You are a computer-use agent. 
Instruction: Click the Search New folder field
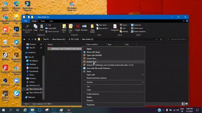(x=176, y=39)
